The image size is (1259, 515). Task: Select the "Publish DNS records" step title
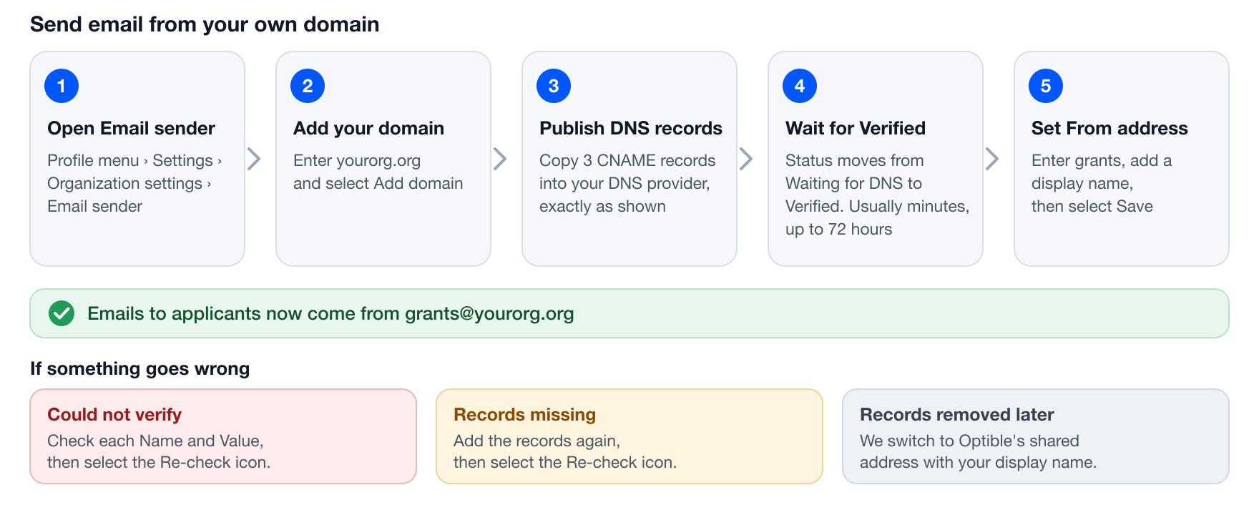click(x=631, y=128)
